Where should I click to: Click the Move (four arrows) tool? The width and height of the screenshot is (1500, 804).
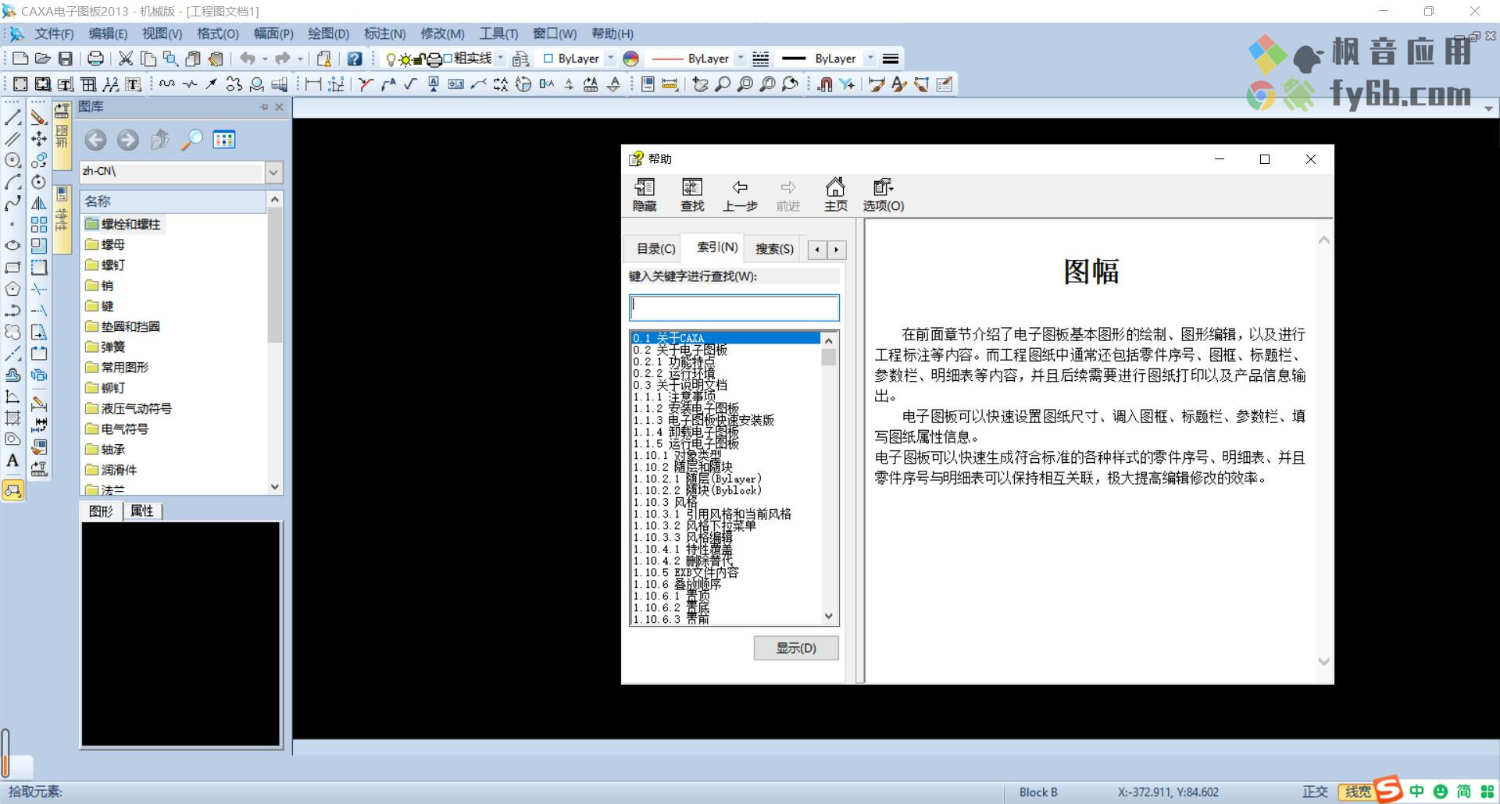[38, 139]
